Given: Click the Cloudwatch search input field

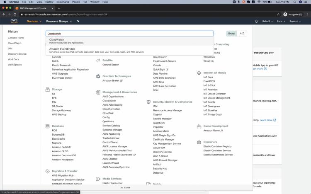Looking at the screenshot, I should pos(129,34).
